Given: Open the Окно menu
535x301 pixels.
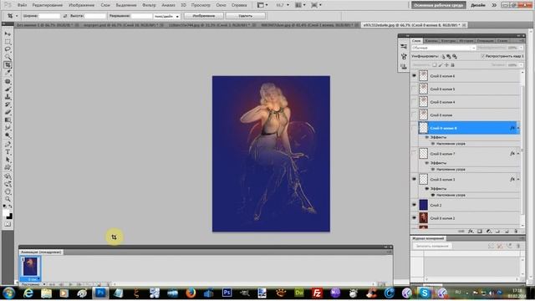Looking at the screenshot, I should coord(221,5).
